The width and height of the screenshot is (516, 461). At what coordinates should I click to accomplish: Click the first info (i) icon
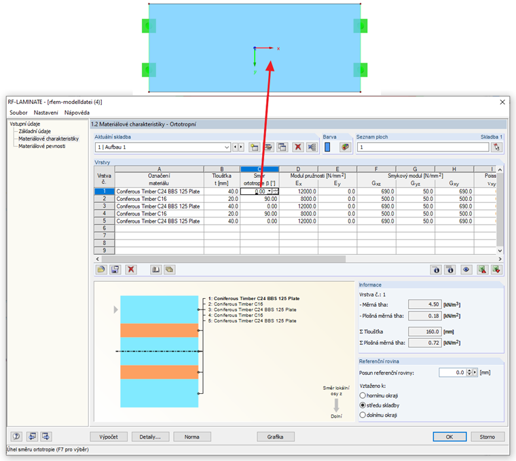pyautogui.click(x=436, y=270)
